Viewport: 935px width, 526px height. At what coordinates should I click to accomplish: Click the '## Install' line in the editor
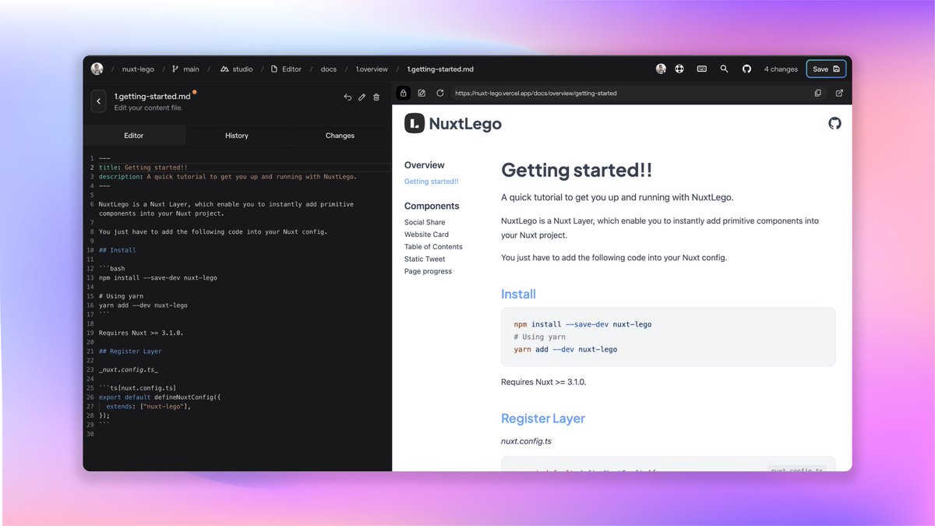coord(117,250)
